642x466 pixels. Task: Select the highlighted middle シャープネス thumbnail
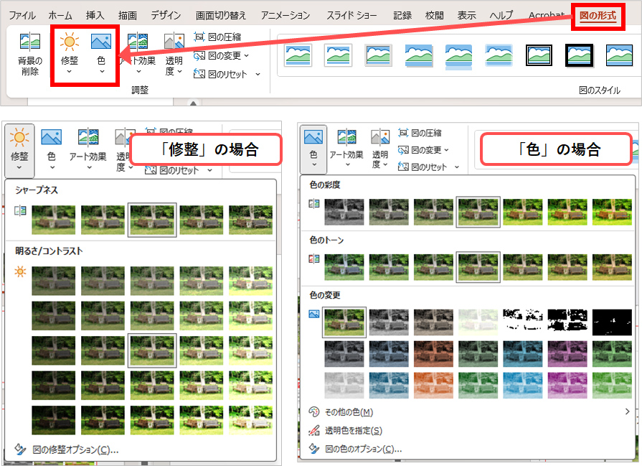[152, 220]
